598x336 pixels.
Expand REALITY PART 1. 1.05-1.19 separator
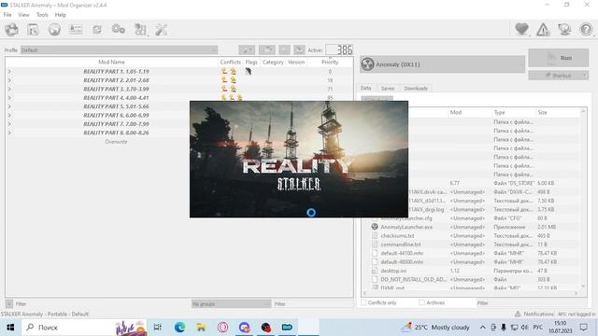click(9, 71)
